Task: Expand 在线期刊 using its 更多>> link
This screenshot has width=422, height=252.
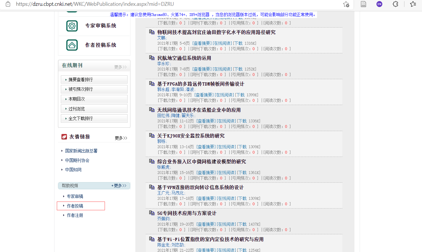Action: coord(121,67)
